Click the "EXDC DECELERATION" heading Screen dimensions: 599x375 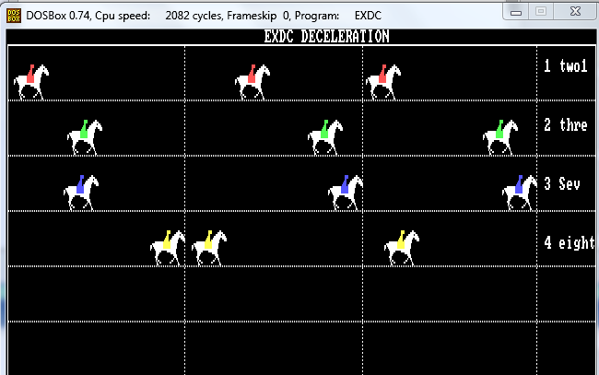coord(326,37)
